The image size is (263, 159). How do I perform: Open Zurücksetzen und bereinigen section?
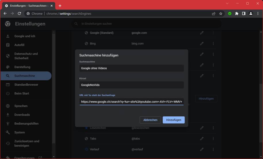coord(27,143)
